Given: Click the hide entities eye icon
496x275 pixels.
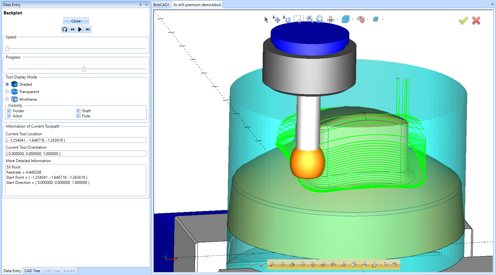Looking at the screenshot, I should click(361, 20).
